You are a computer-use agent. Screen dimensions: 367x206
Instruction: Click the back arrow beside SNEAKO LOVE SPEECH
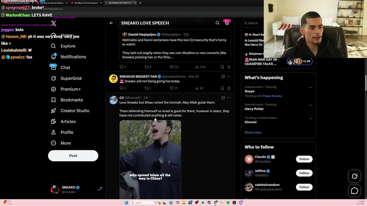(111, 23)
